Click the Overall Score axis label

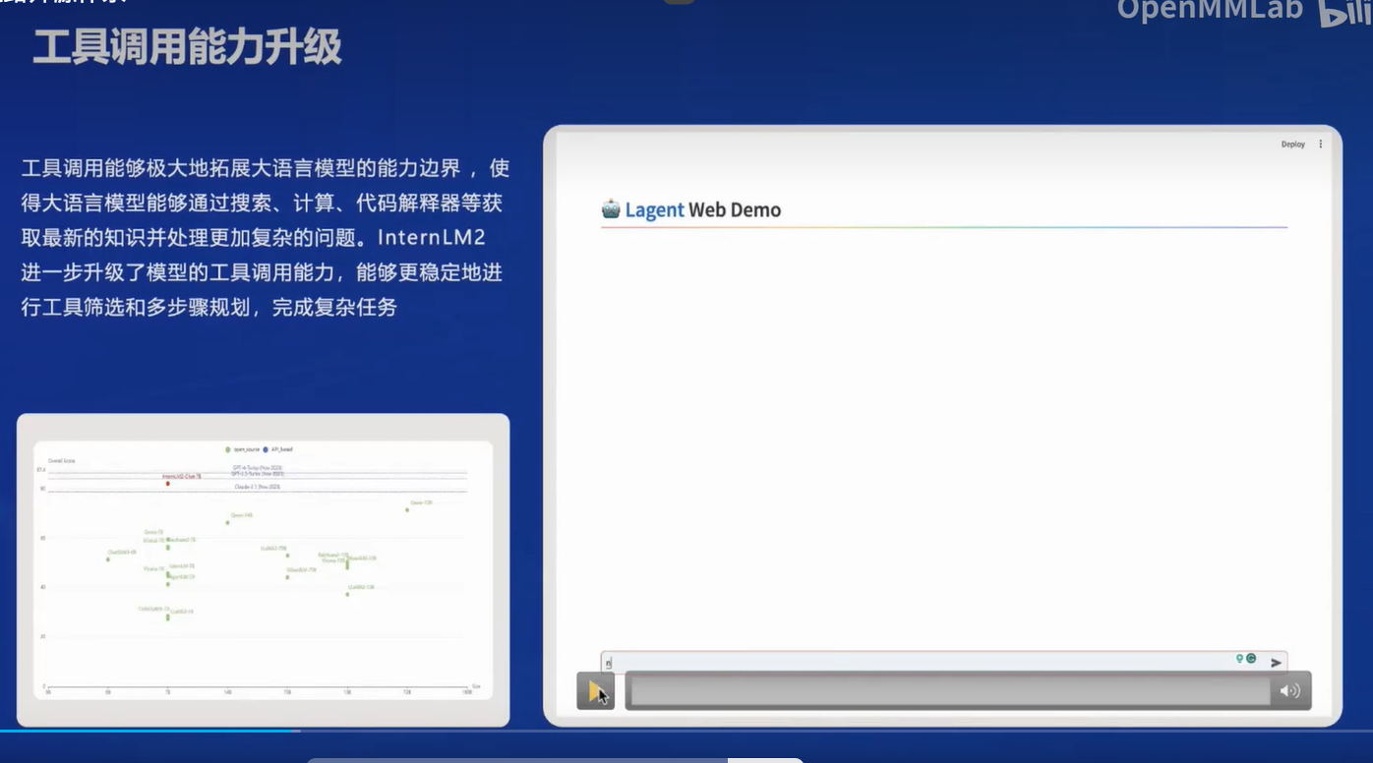[61, 460]
